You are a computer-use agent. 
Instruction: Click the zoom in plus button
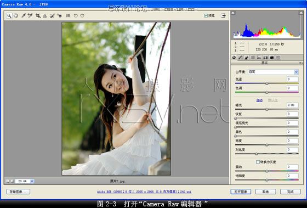pos(12,181)
